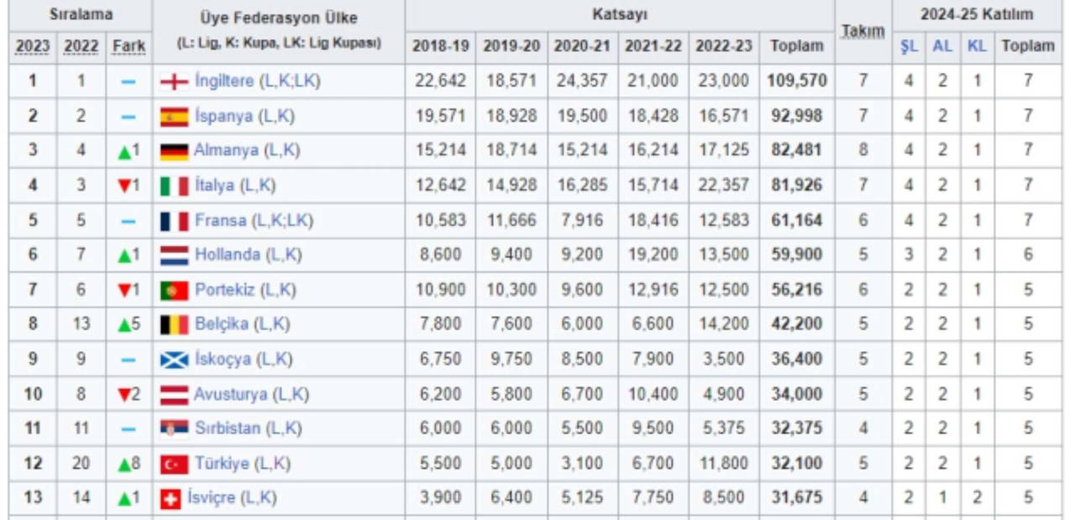The image size is (1075, 520).
Task: Open the Avusturya country link
Action: 230,394
